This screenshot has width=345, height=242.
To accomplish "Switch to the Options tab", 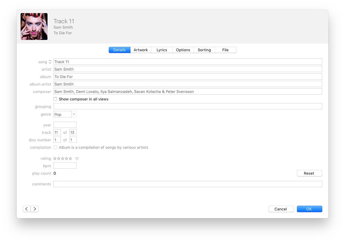I will click(x=183, y=50).
